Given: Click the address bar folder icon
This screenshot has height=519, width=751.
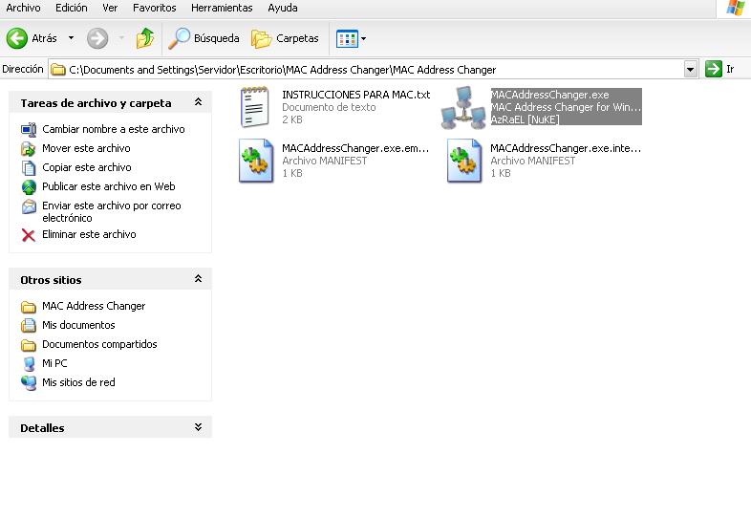Looking at the screenshot, I should pyautogui.click(x=58, y=70).
